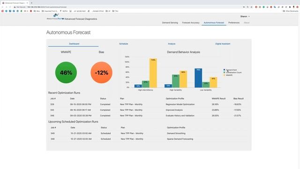The width and height of the screenshot is (300, 169).
Task: Click the Analytical Partner logo
Action: [x=55, y=17]
